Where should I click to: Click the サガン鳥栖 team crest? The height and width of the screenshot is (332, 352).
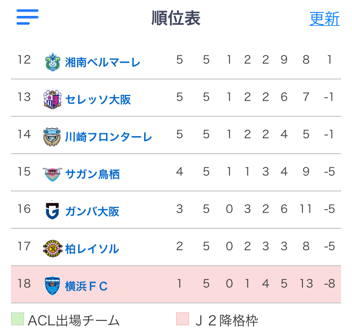coord(52,174)
